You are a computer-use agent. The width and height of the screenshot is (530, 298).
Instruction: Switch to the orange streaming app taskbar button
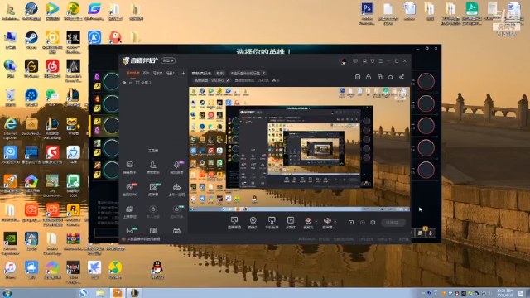118,293
